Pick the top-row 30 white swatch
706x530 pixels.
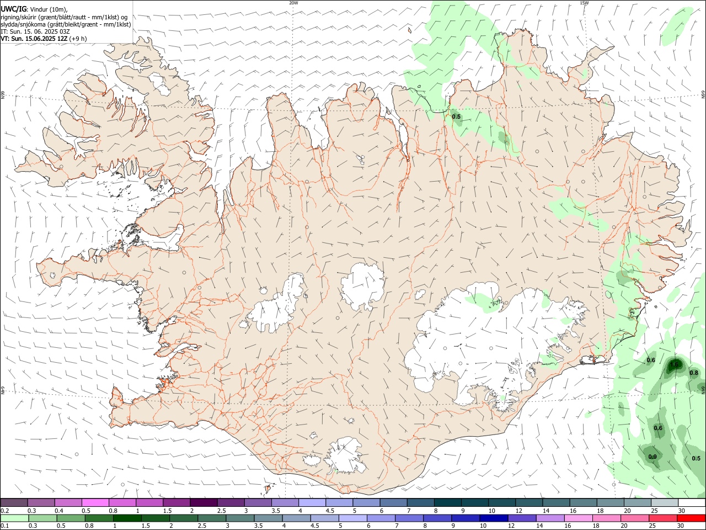[692, 502]
